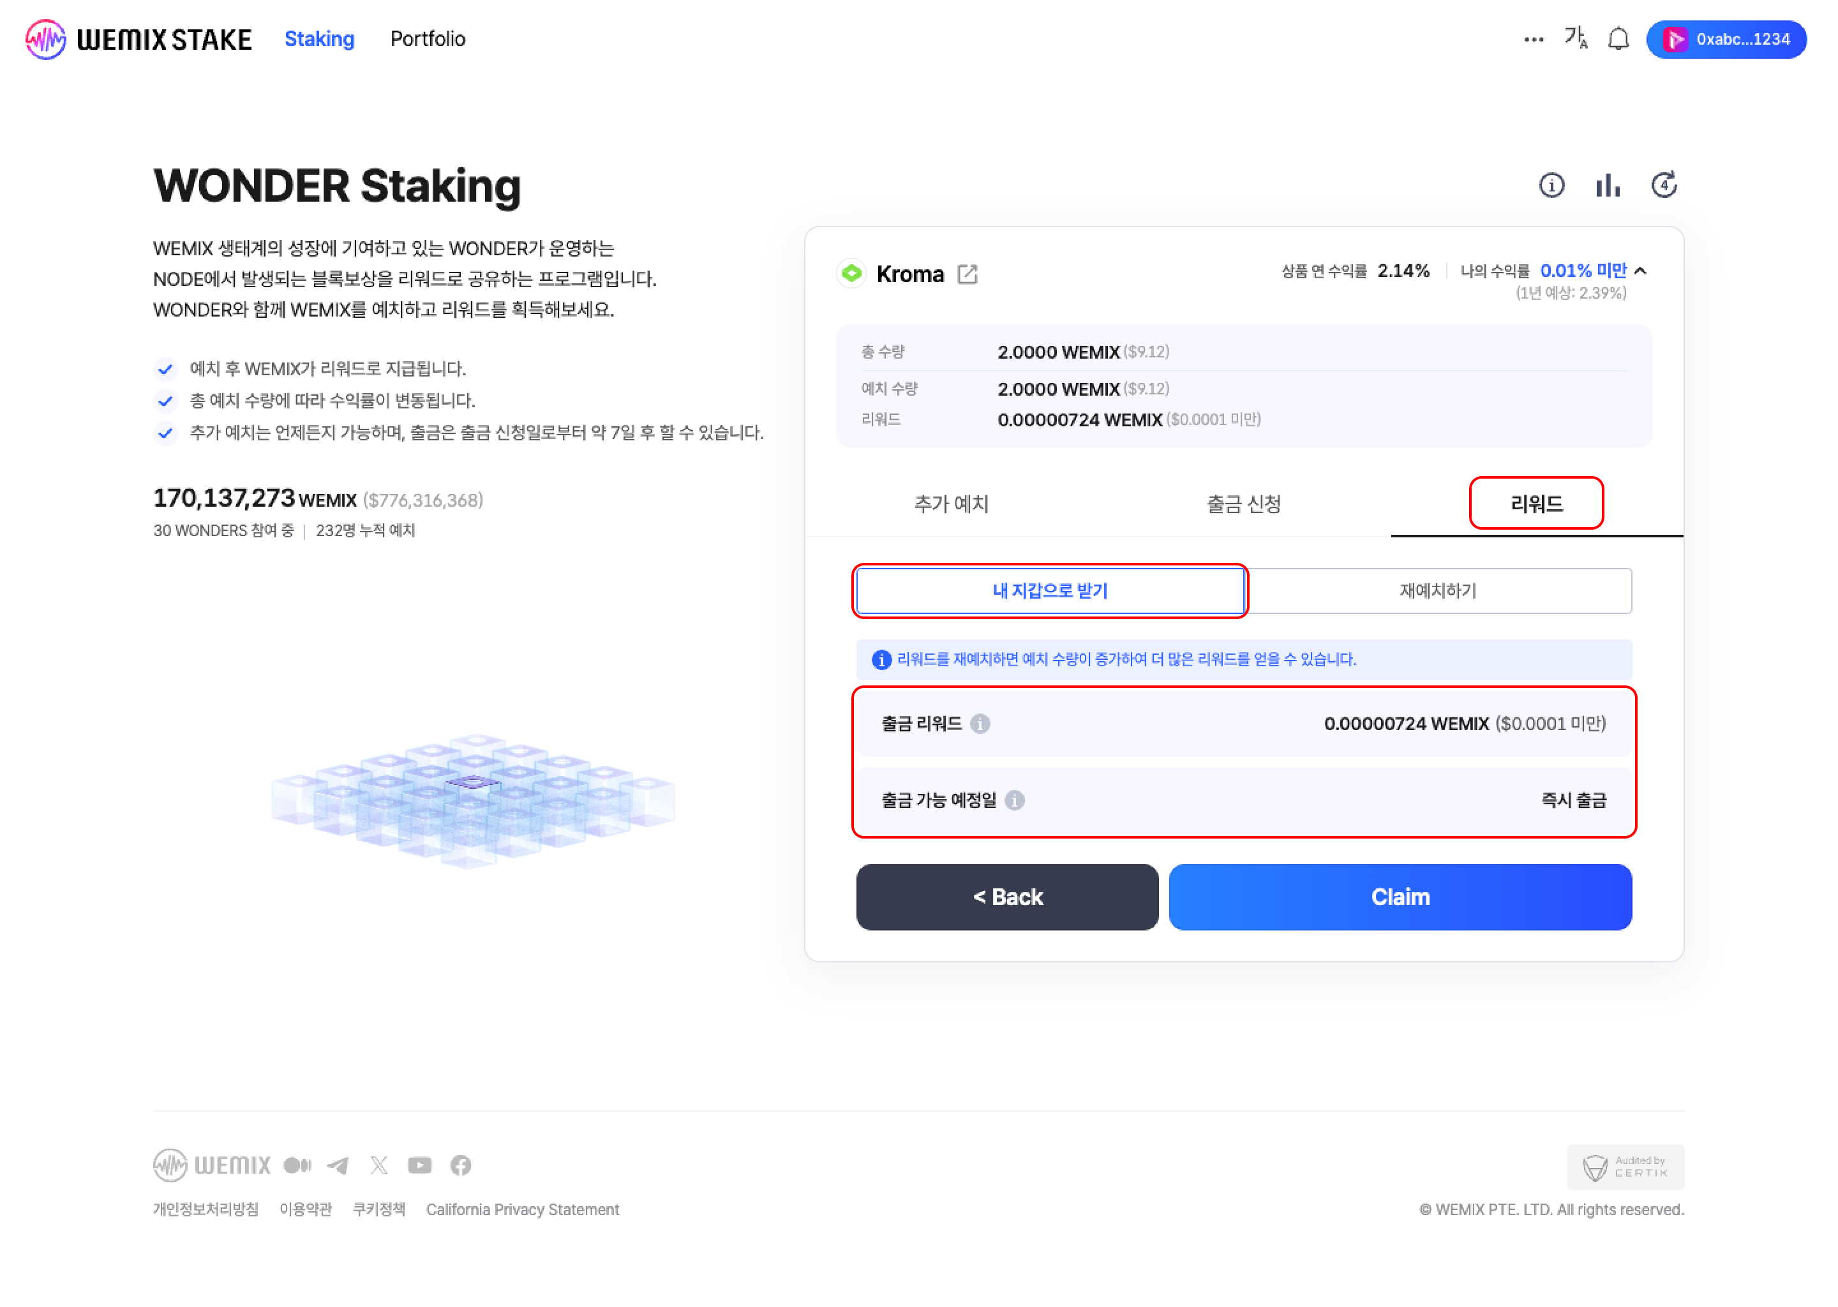Click info icon next to 출금 리워드

point(980,724)
